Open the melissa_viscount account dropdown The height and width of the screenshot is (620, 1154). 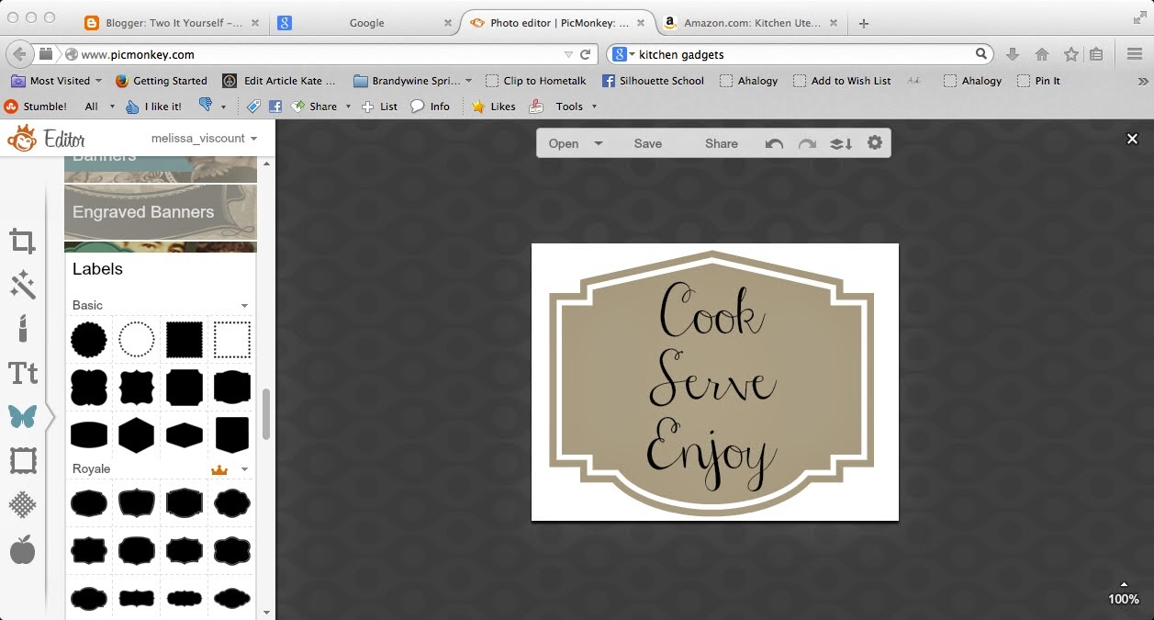(204, 138)
